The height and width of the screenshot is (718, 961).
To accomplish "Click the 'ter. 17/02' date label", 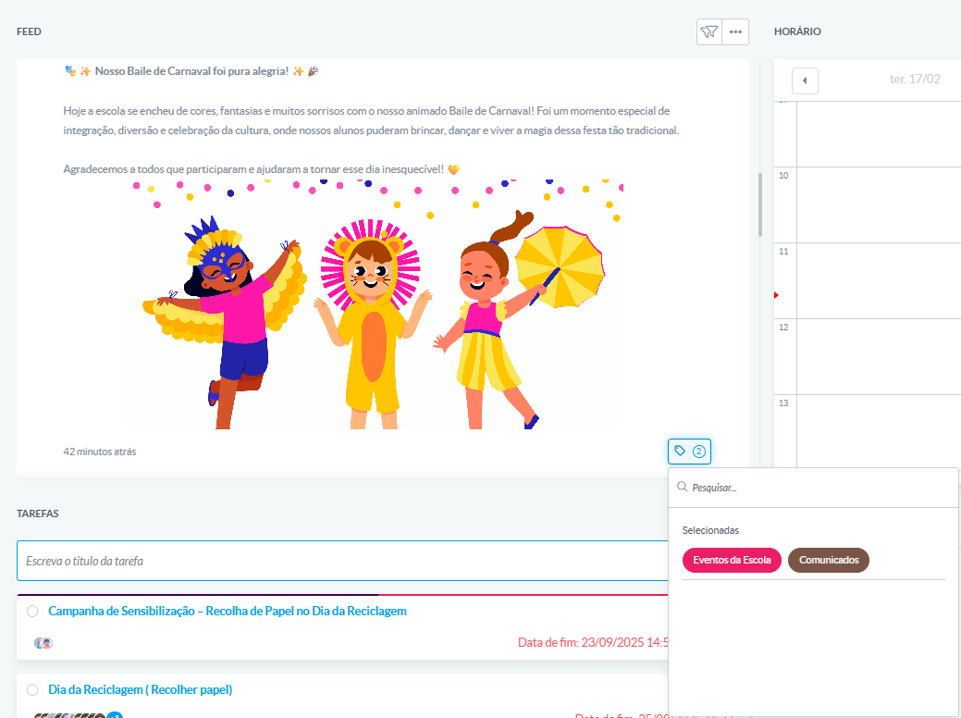I will pos(915,79).
